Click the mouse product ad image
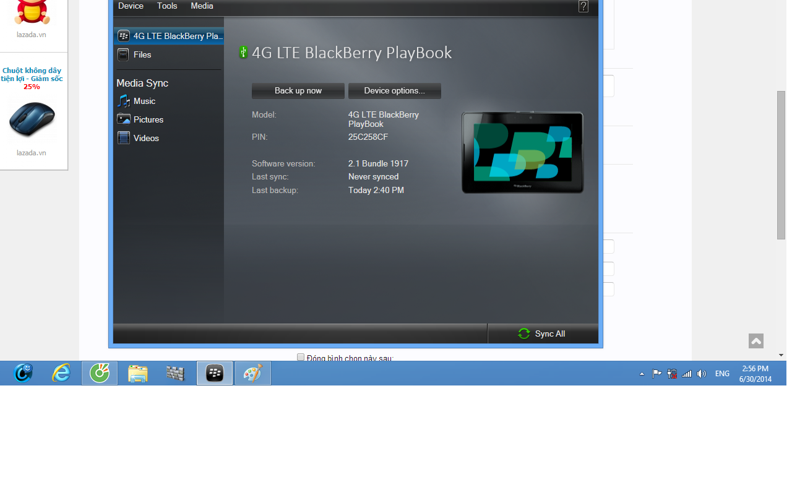The height and width of the screenshot is (495, 792). click(32, 119)
